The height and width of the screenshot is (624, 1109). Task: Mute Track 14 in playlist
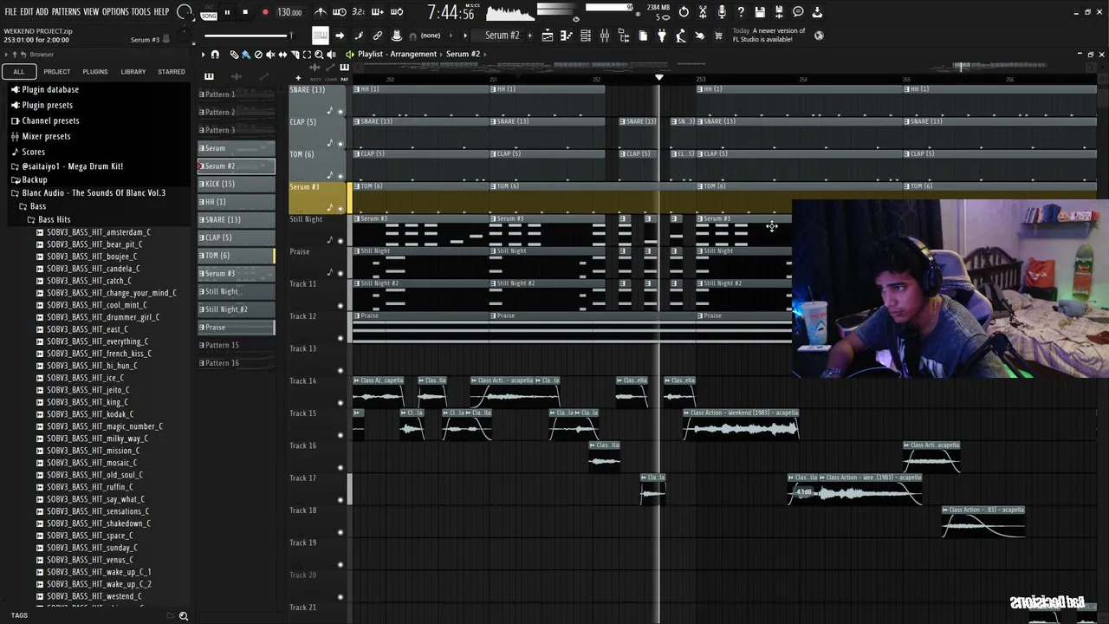tap(340, 402)
